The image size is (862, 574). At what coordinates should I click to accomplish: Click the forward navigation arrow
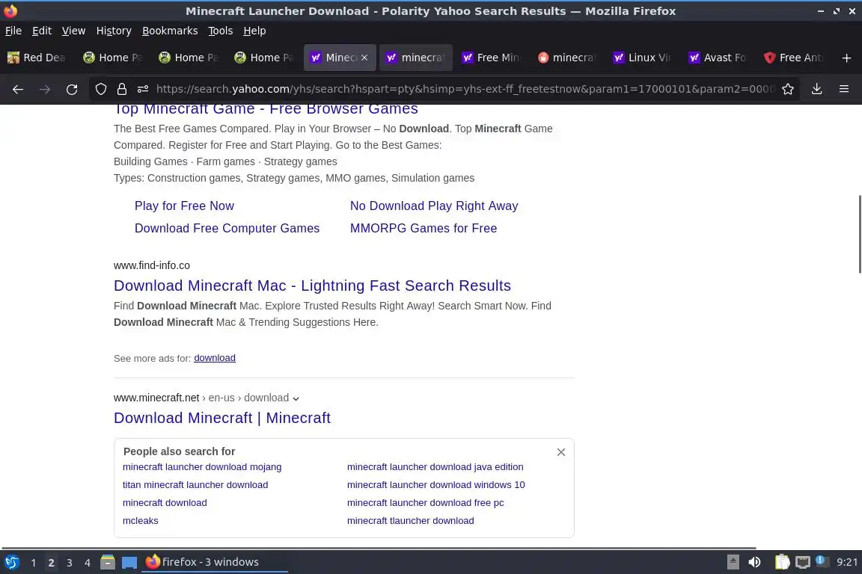coord(45,89)
